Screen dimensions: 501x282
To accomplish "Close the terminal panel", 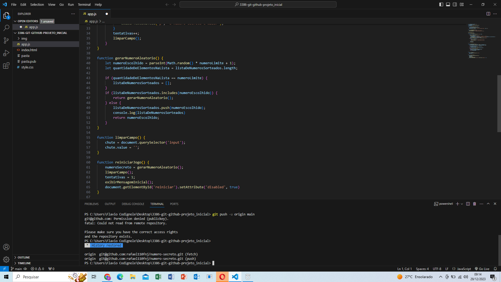I will pos(495,204).
